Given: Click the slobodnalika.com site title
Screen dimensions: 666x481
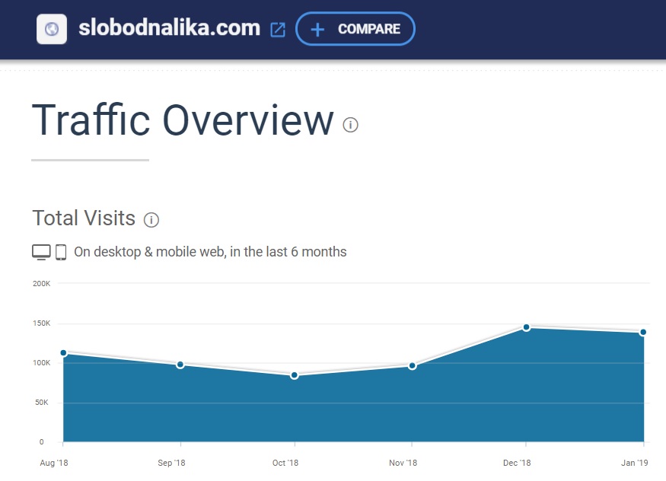Looking at the screenshot, I should point(170,28).
